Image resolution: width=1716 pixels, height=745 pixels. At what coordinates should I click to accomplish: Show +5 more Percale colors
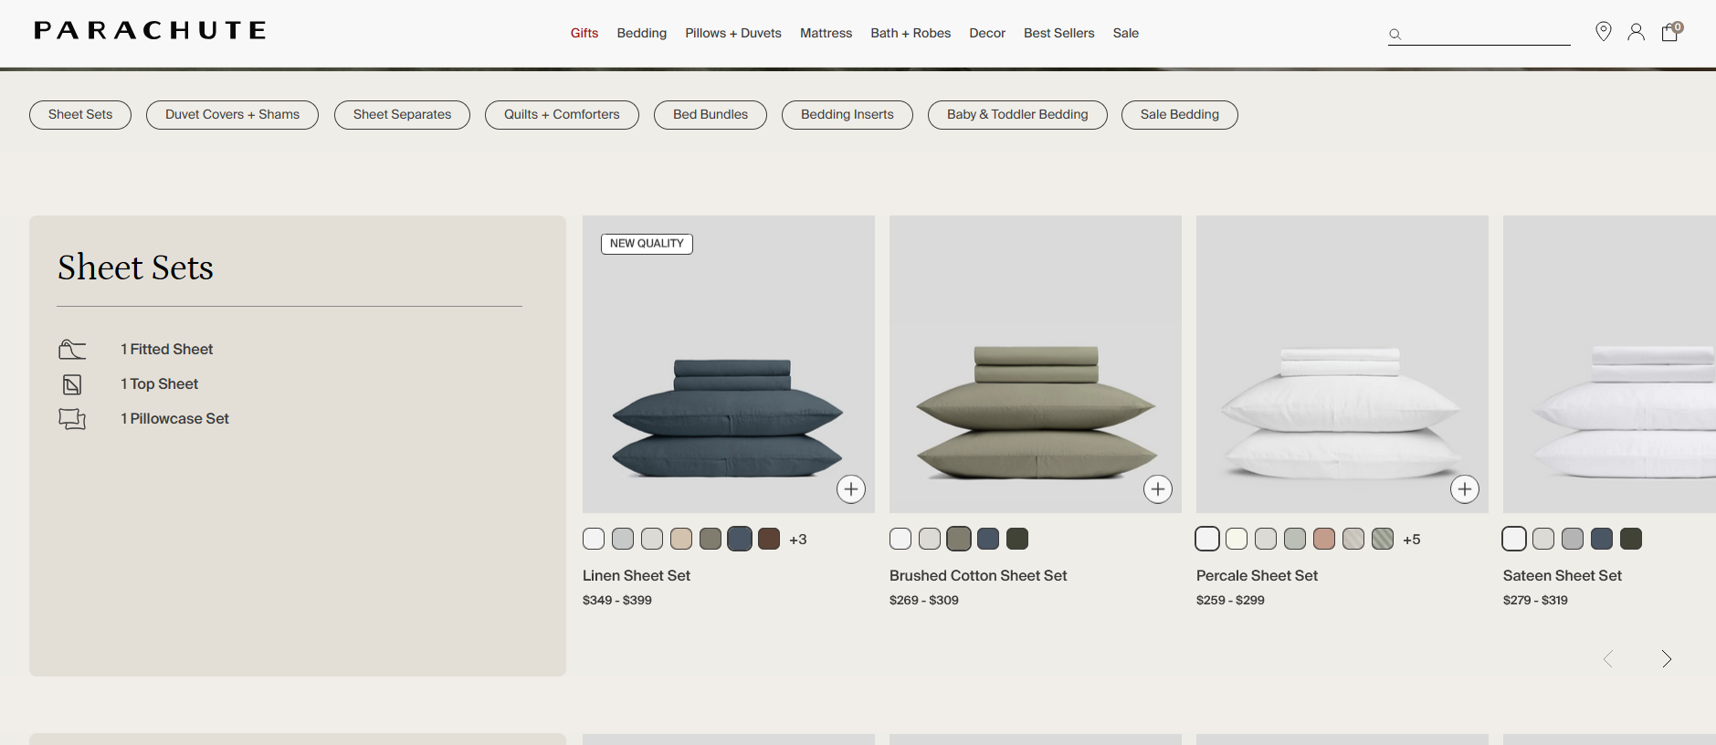click(x=1412, y=540)
